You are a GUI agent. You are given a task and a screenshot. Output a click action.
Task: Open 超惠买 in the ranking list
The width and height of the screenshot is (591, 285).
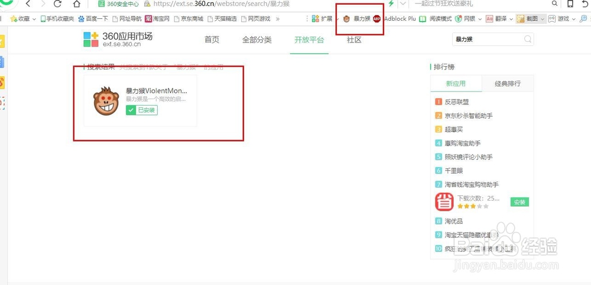[454, 129]
